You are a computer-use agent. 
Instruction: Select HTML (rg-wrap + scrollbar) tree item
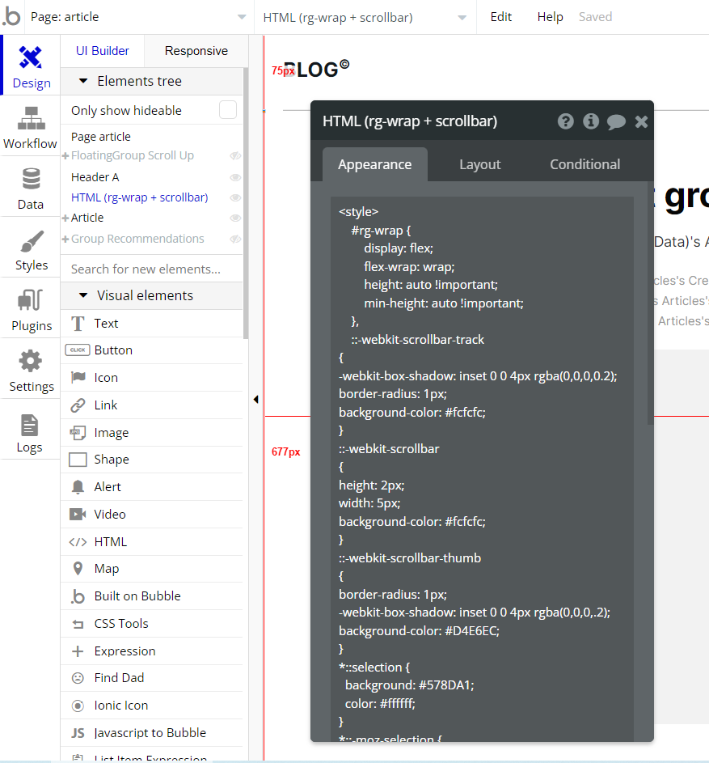[140, 197]
